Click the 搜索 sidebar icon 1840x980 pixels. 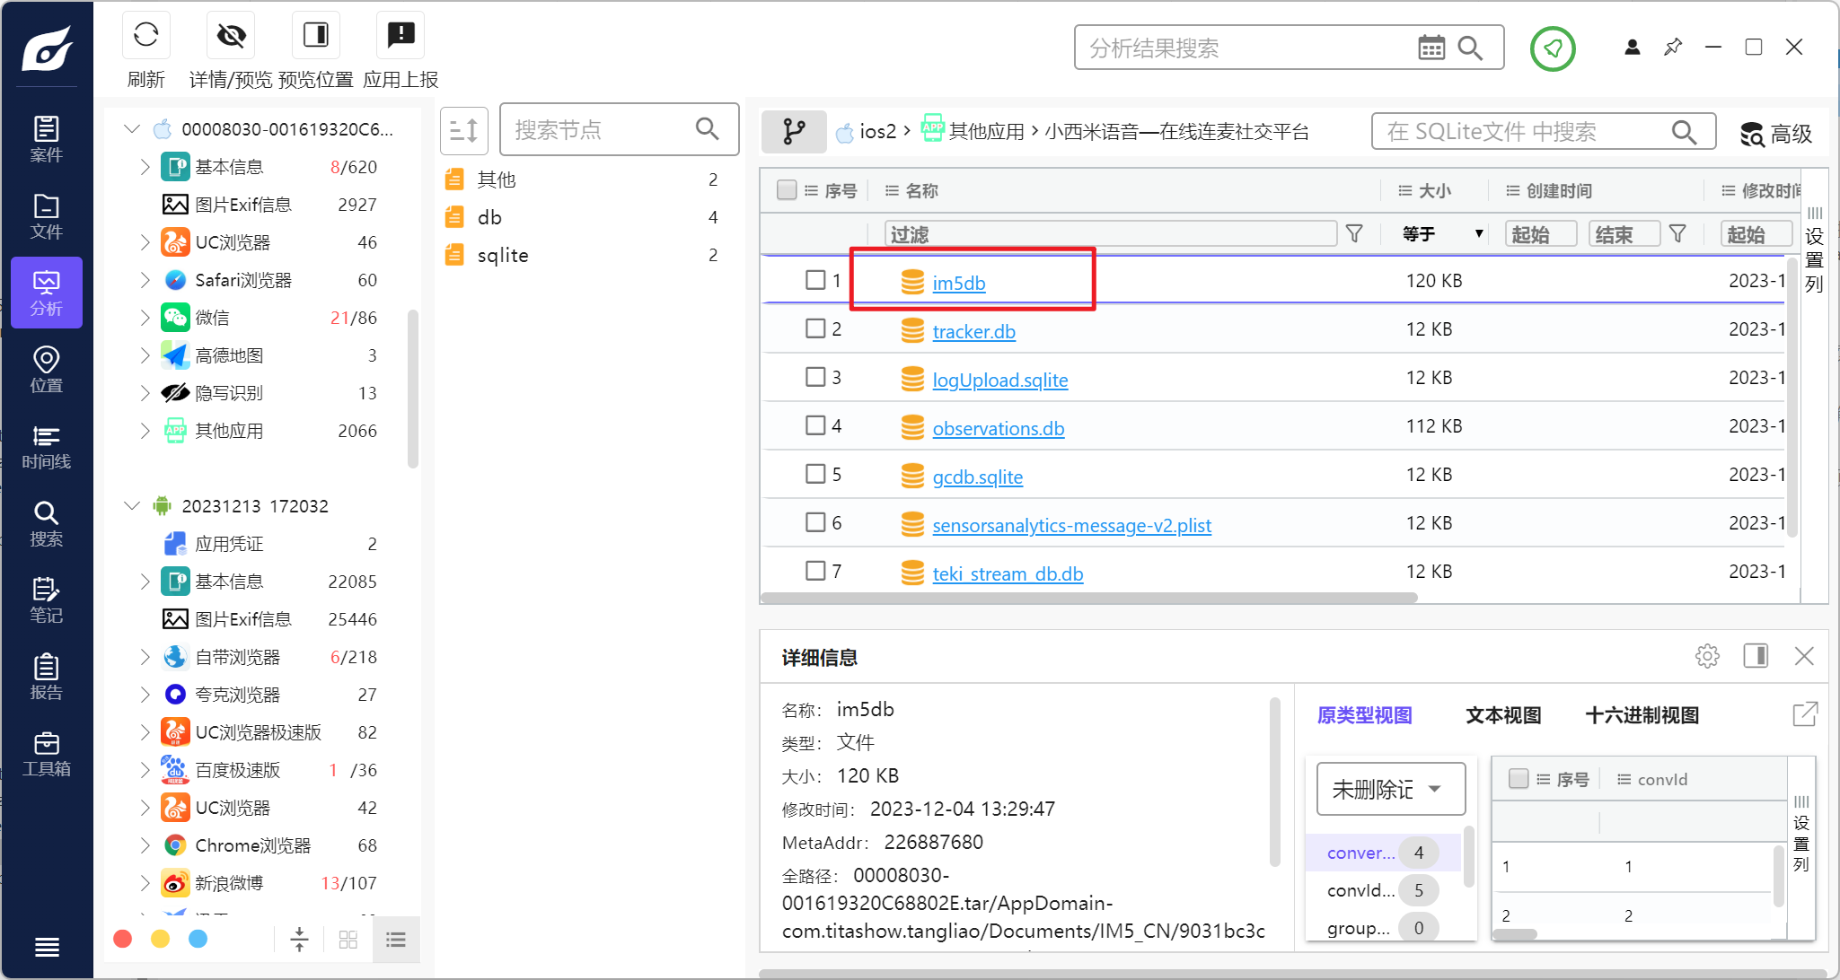[x=46, y=521]
